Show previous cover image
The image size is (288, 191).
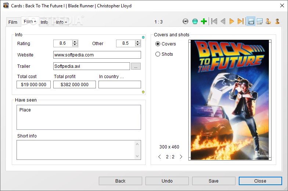pyautogui.click(x=159, y=157)
